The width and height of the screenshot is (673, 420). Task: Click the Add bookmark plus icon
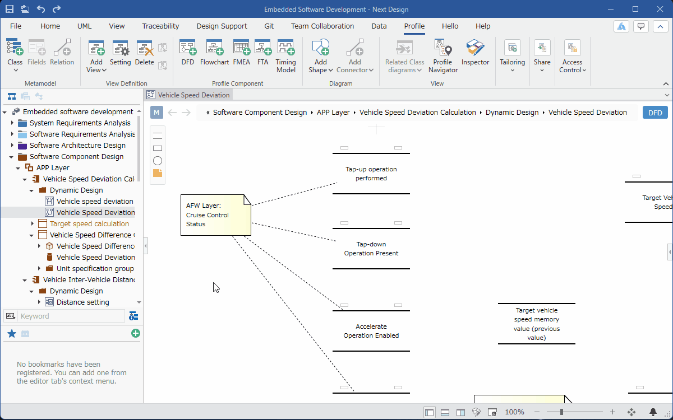[136, 333]
